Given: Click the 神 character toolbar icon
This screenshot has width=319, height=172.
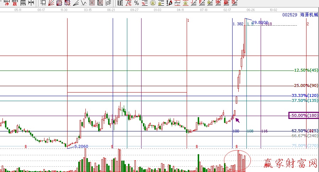Looking at the screenshot, I should [x=7, y=3].
